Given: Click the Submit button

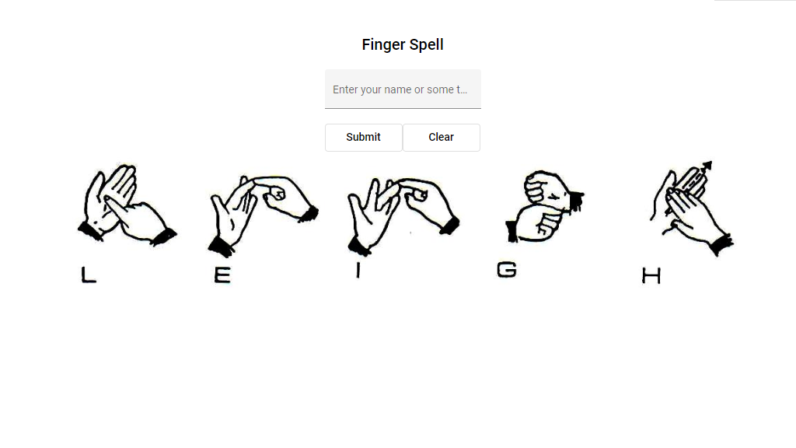Looking at the screenshot, I should coord(364,137).
